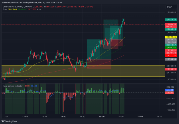The height and width of the screenshot is (124, 179).
Task: Click the 14:00 time axis label
Action: [63, 117]
